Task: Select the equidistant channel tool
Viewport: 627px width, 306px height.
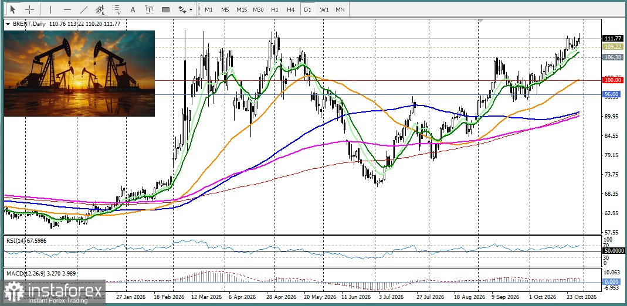Action: tap(100, 9)
